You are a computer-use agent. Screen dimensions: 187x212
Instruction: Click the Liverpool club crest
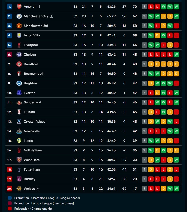point(19,45)
